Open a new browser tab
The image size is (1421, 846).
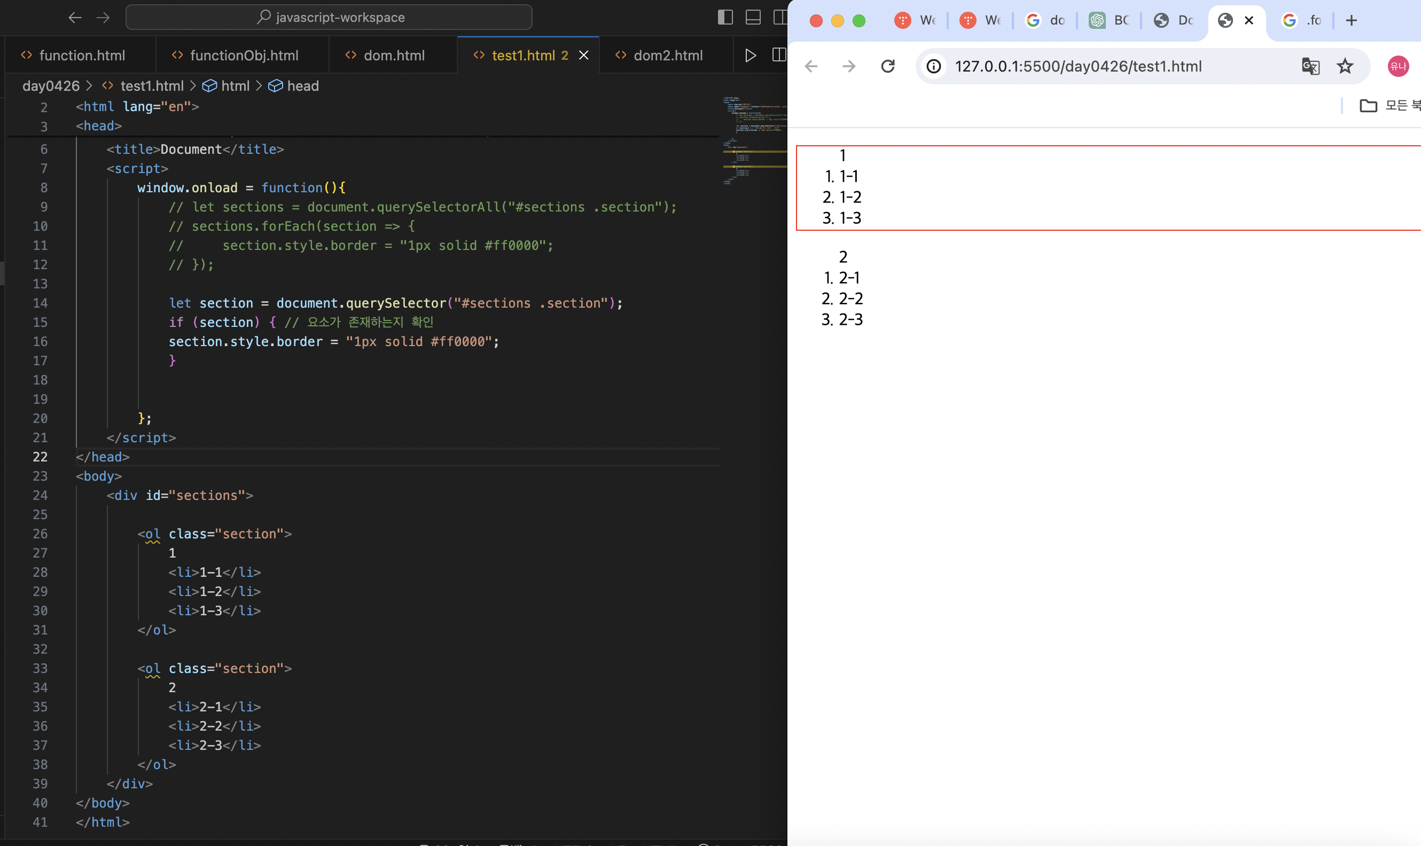tap(1351, 20)
